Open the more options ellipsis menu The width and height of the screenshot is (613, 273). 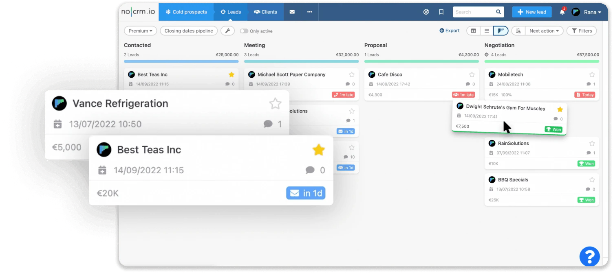tap(310, 12)
